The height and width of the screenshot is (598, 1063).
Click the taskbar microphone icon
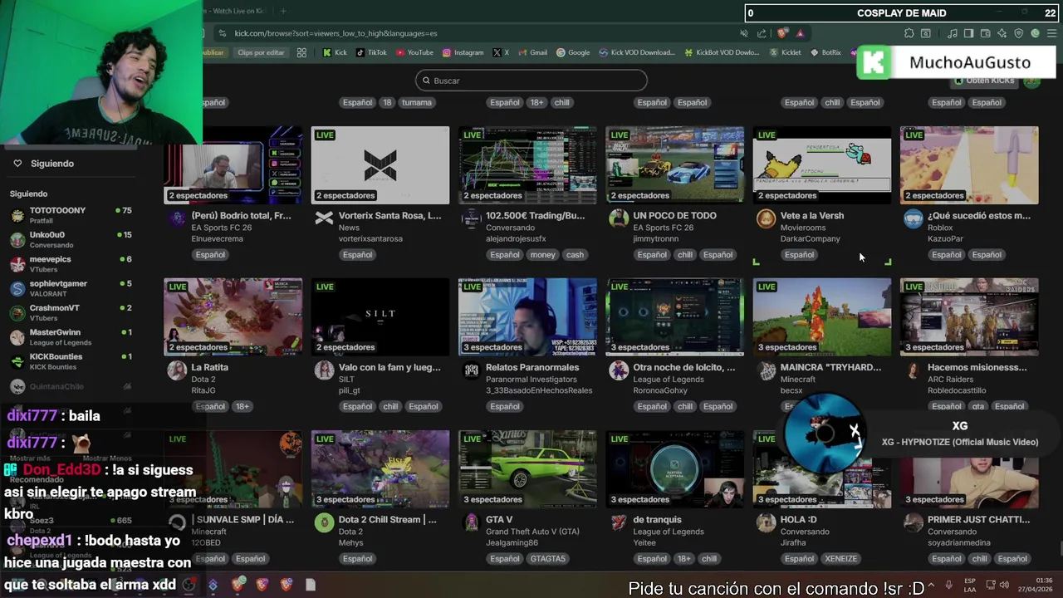click(x=948, y=585)
